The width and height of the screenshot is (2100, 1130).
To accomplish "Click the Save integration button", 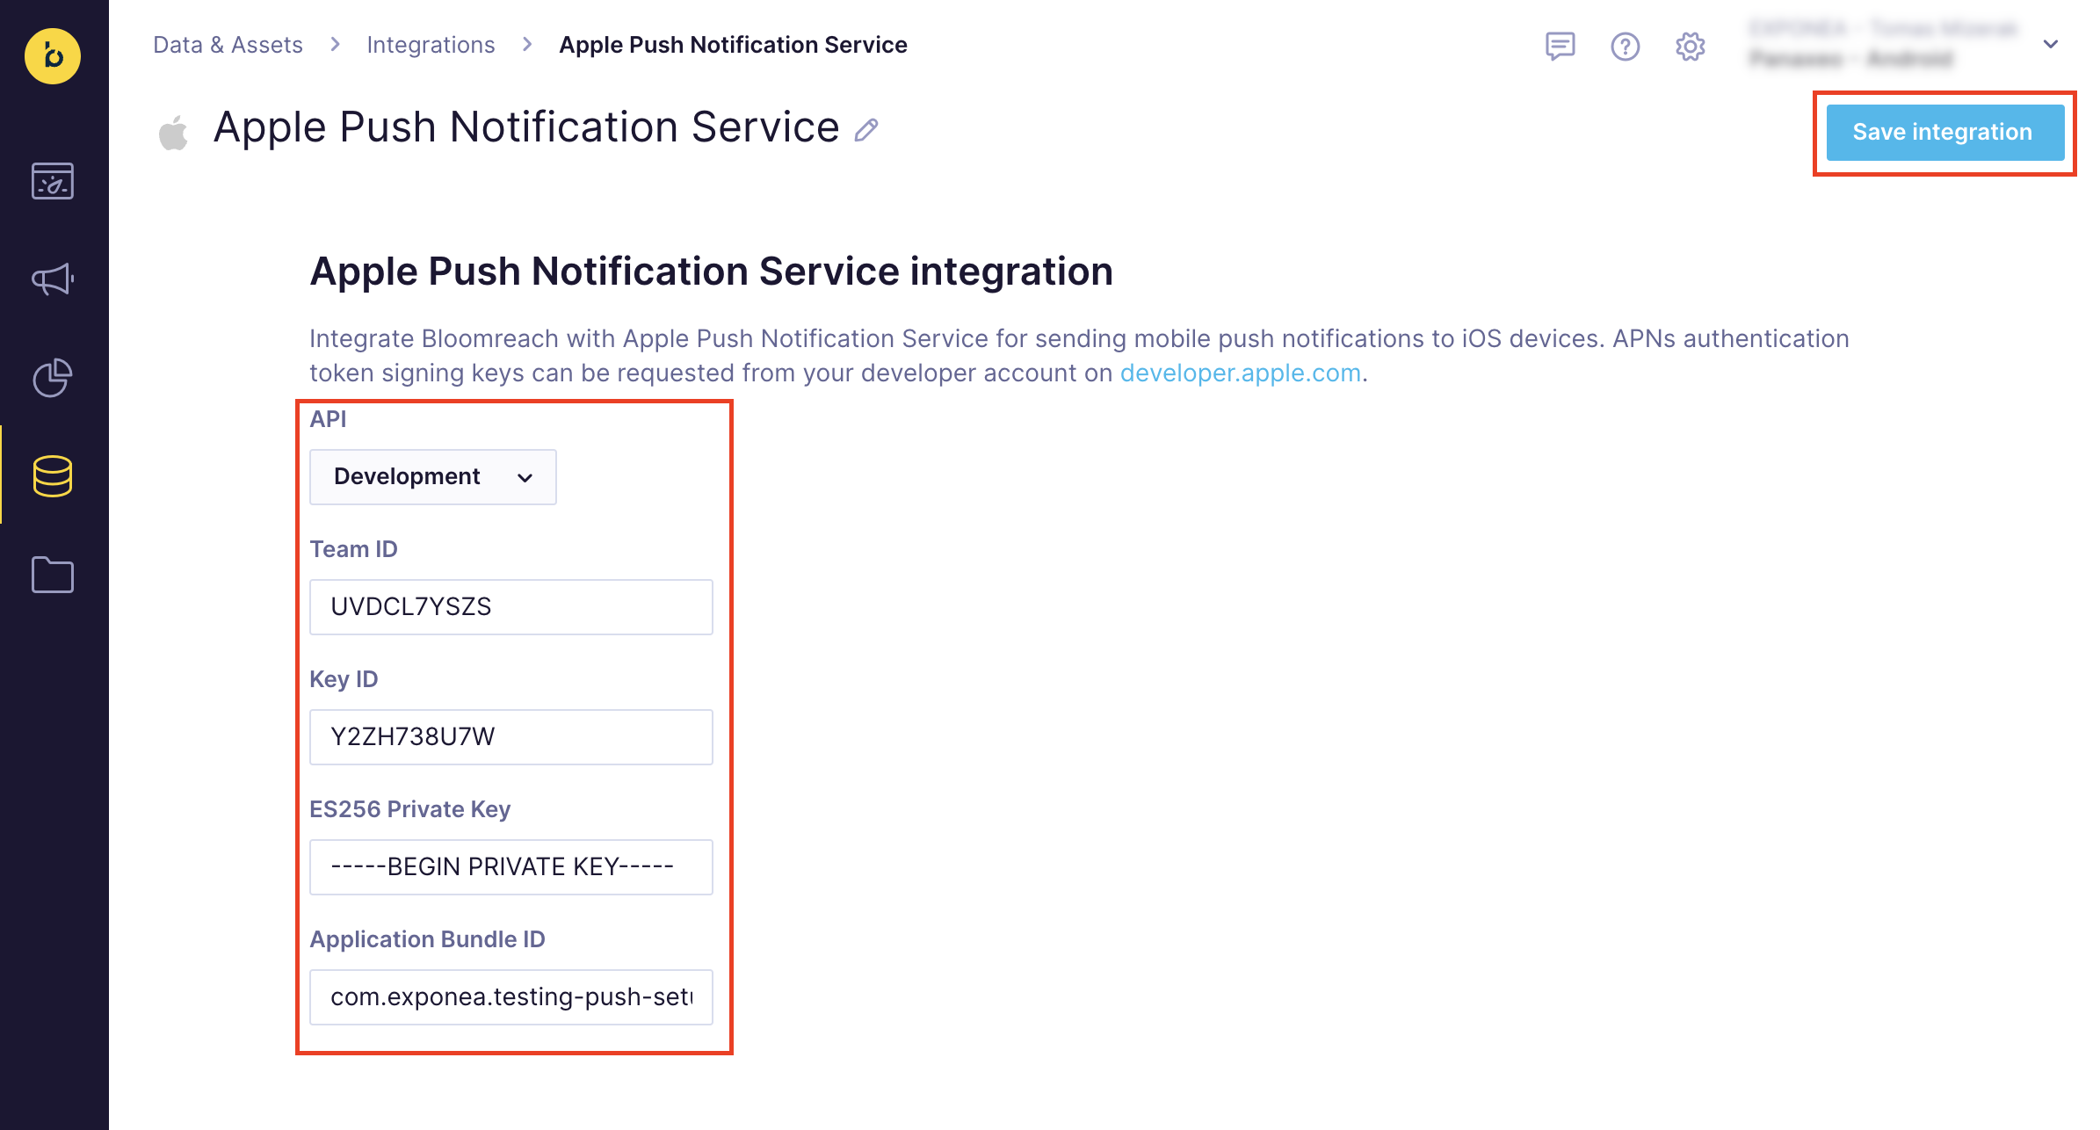I will (1944, 133).
